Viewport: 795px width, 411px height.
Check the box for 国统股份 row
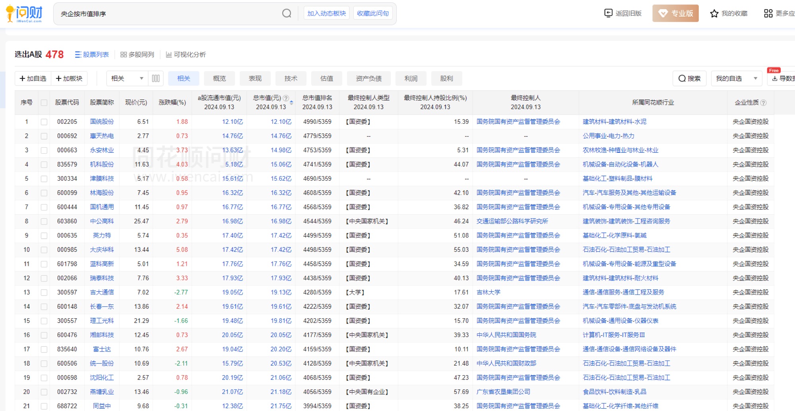[x=44, y=122]
